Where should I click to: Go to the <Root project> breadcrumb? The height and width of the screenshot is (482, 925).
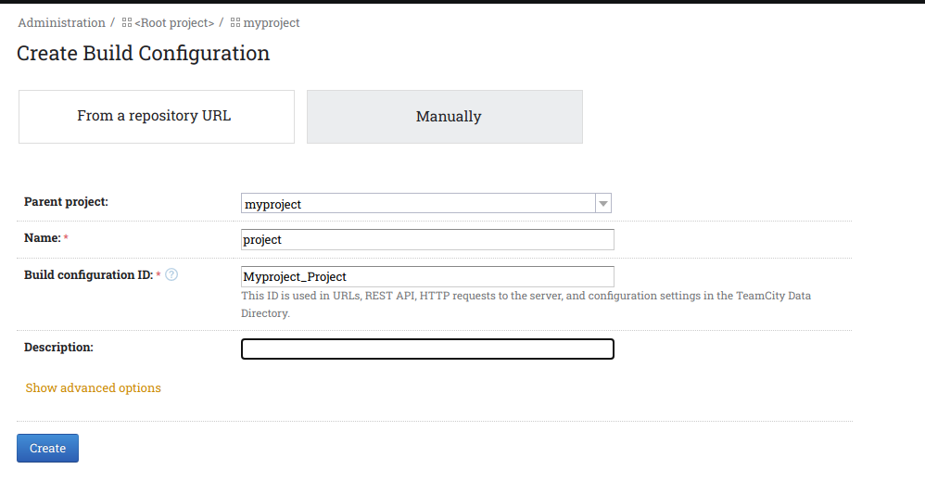click(174, 22)
